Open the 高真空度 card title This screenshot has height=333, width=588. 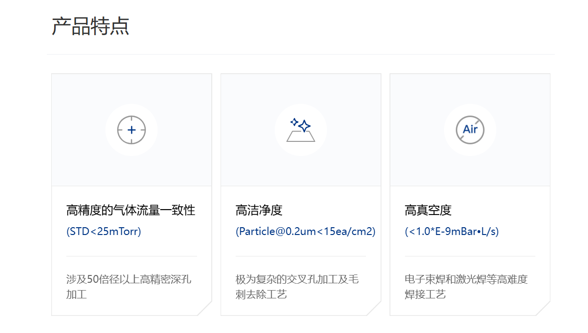coord(428,210)
